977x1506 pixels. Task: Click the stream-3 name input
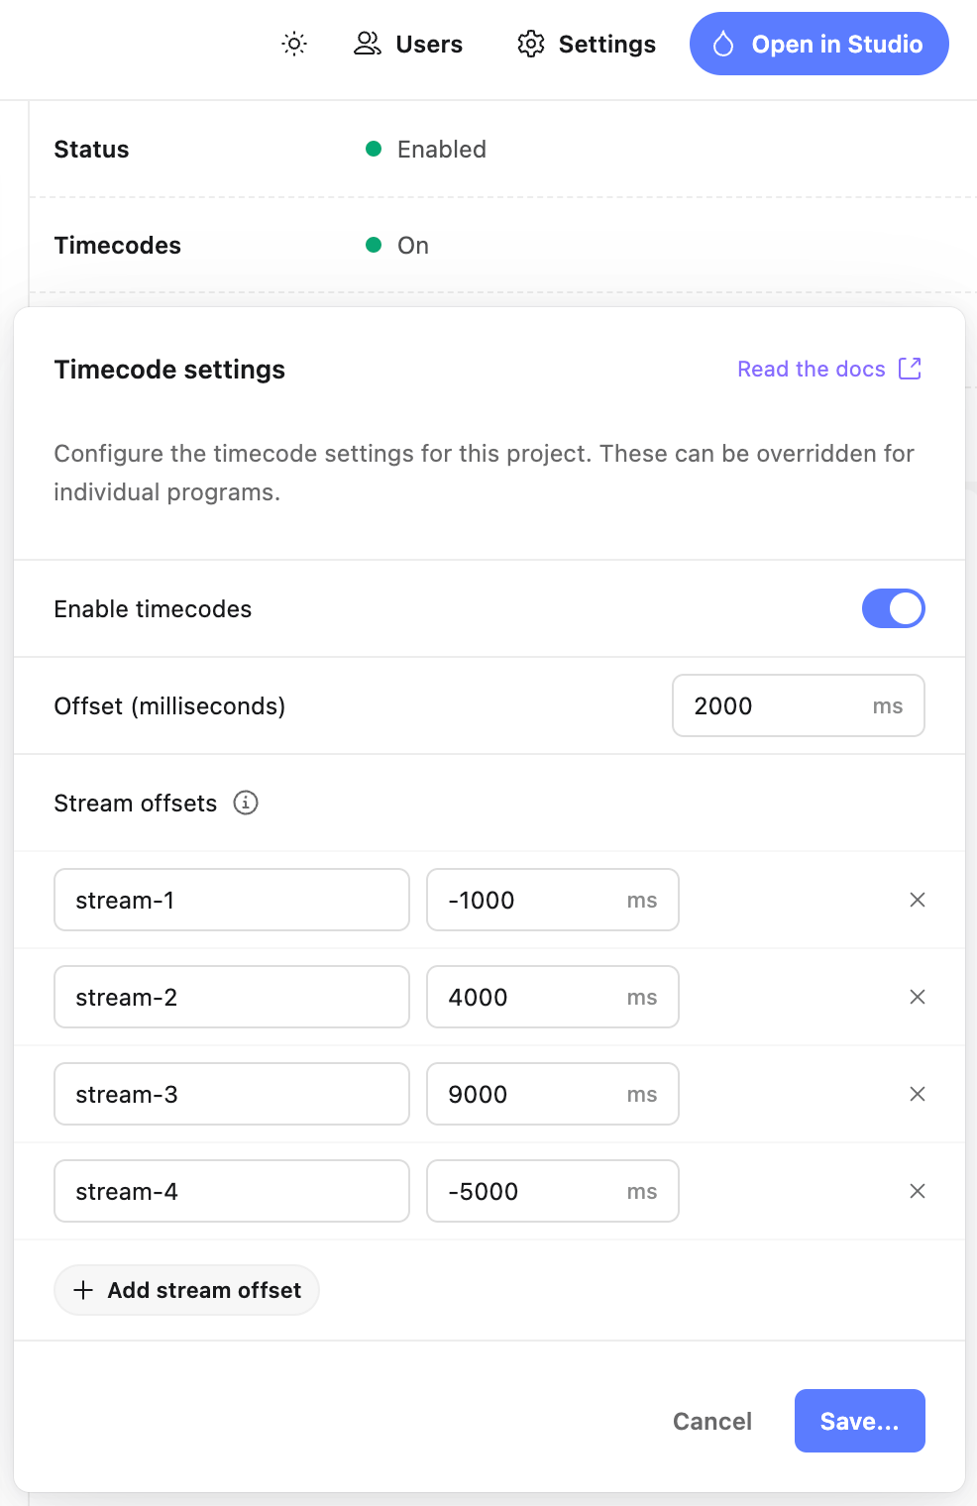pyautogui.click(x=232, y=1094)
